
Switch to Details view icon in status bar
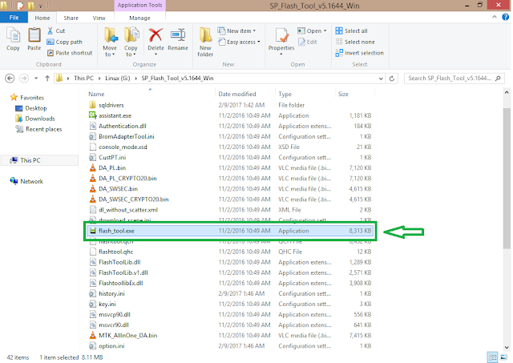coord(492,357)
